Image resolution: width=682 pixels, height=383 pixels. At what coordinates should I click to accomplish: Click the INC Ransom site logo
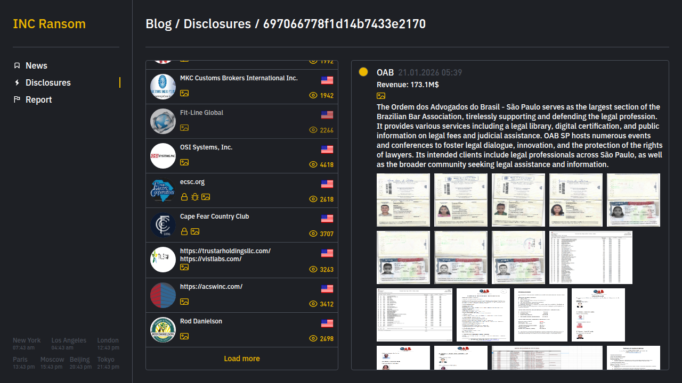click(49, 24)
